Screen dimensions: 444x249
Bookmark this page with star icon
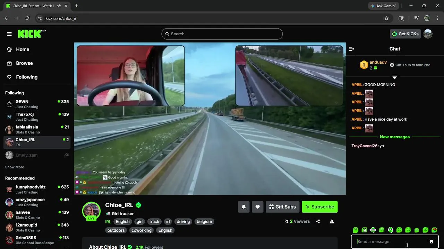(x=386, y=18)
